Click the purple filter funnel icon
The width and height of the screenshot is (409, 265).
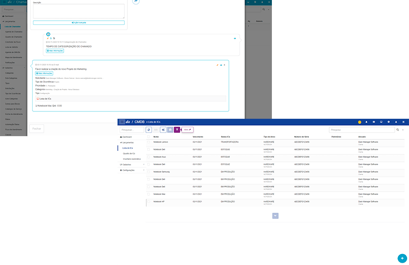(177, 130)
